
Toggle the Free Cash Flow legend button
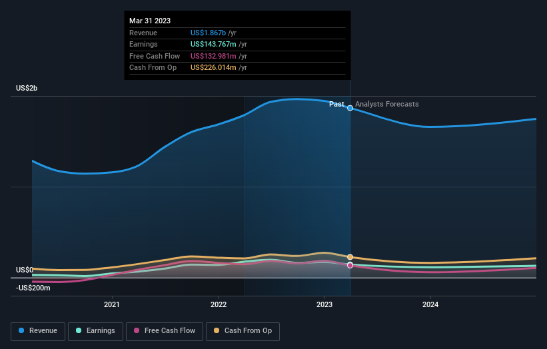tap(165, 331)
